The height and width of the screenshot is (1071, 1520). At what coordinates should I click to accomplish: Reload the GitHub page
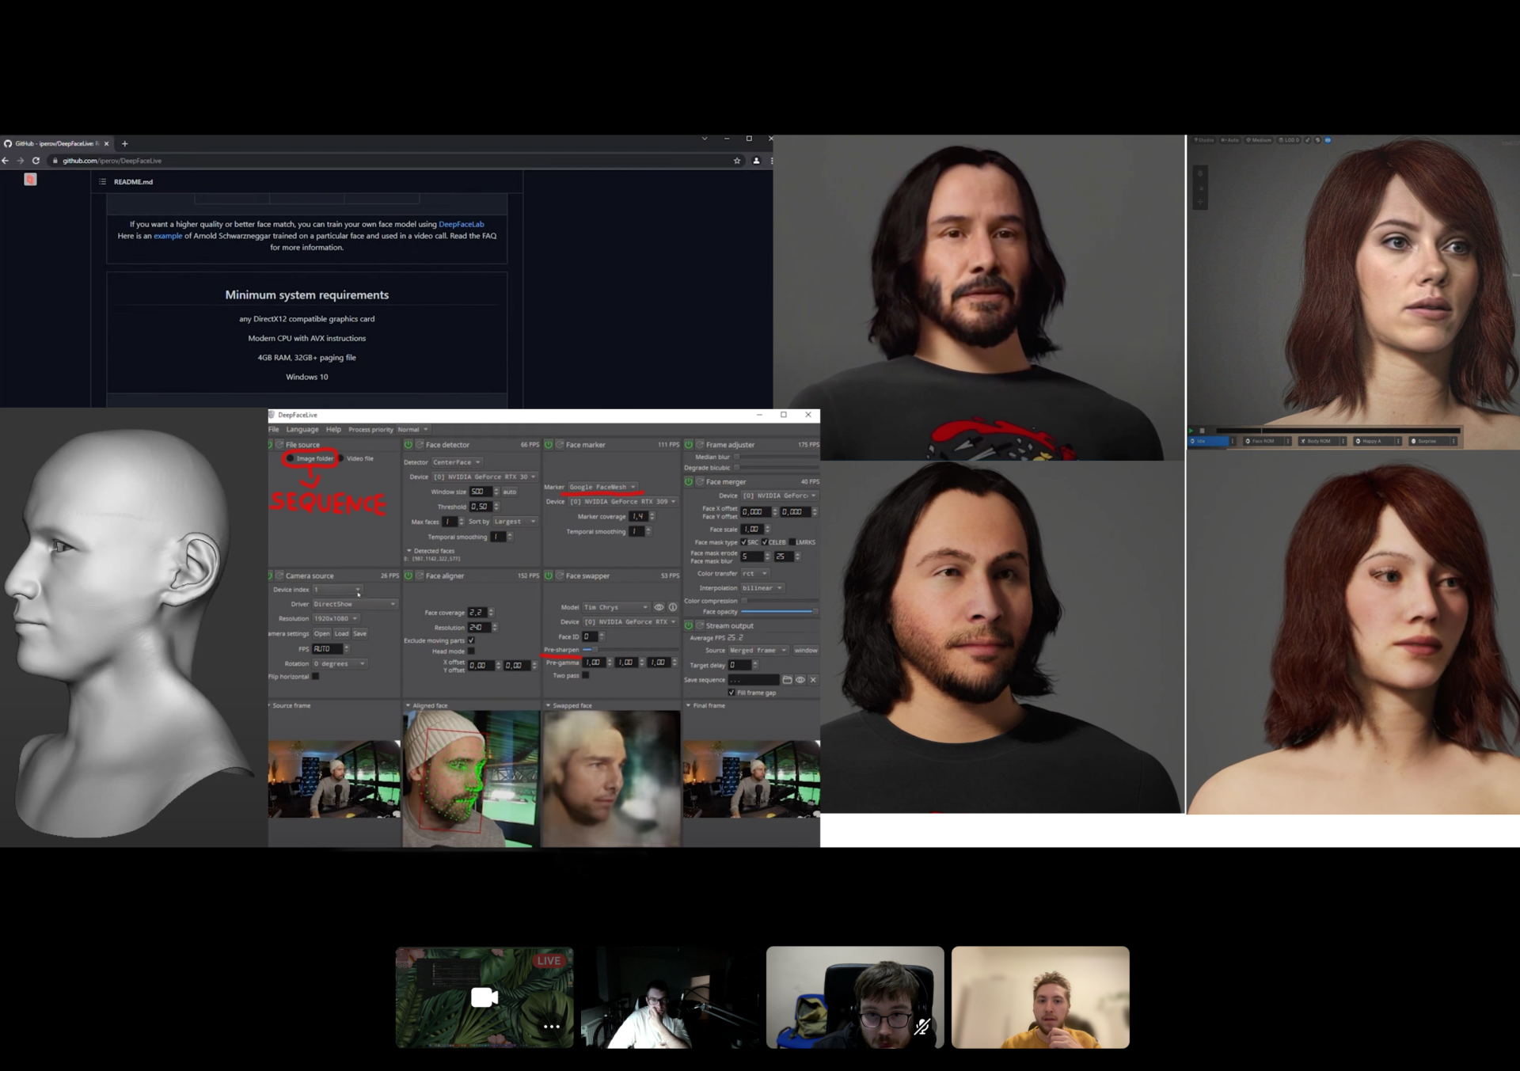[36, 161]
